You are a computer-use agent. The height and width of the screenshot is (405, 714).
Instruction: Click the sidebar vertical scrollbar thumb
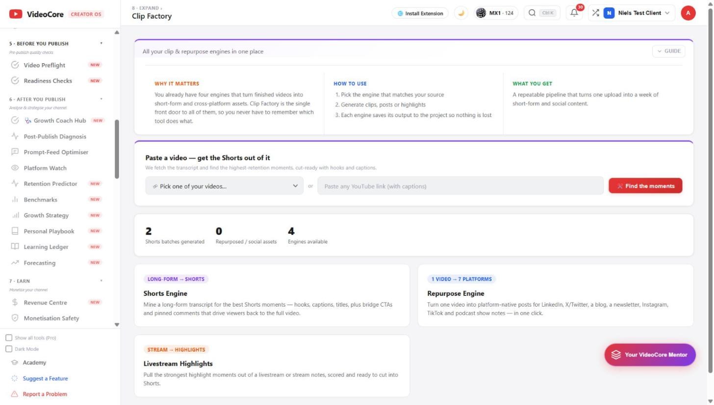pos(117,149)
